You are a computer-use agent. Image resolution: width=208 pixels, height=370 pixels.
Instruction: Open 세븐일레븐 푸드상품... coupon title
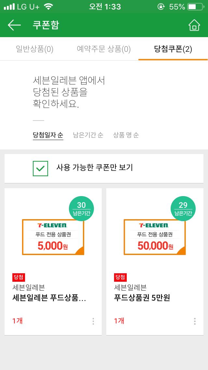49,298
